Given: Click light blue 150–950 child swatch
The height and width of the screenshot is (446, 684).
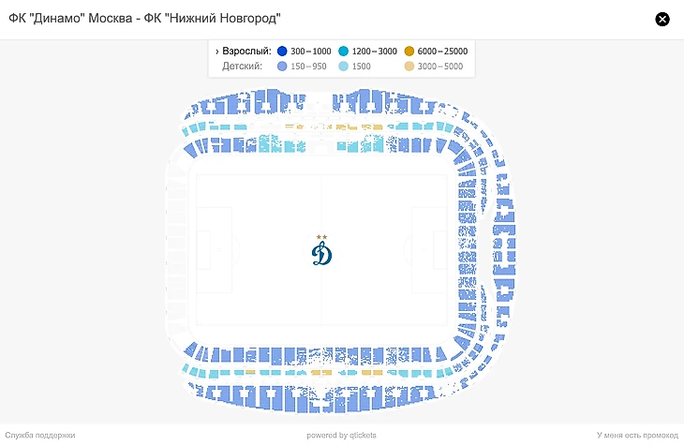Looking at the screenshot, I should pos(282,67).
